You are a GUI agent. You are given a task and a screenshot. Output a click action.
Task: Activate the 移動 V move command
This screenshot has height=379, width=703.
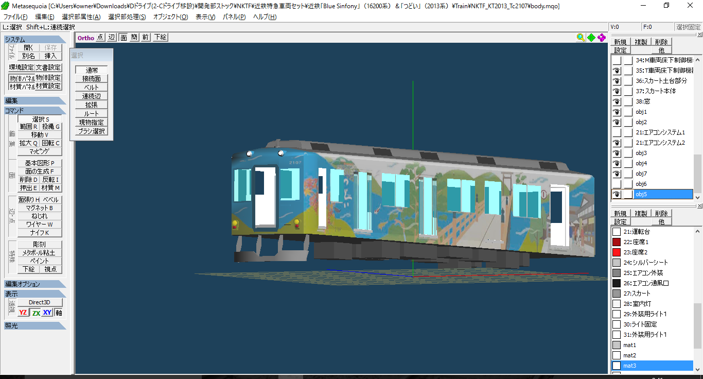tap(40, 134)
